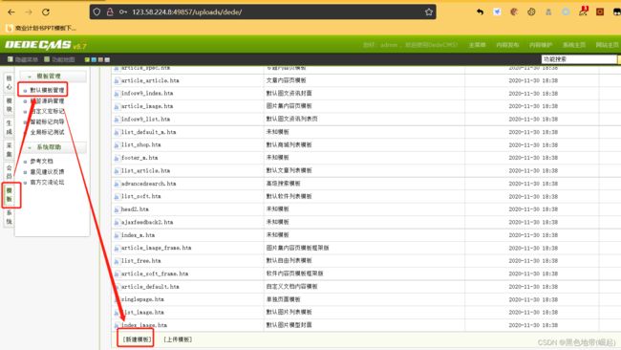Screen dimensions: 621x350
Task: Click the browser forward arrow
Action: 29,12
